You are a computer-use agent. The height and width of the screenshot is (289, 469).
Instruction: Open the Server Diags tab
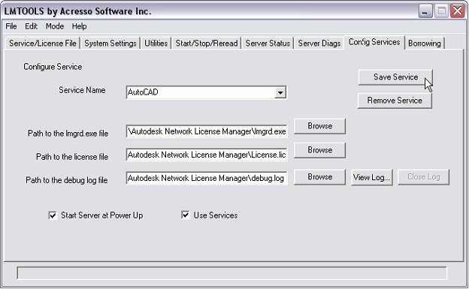tap(319, 44)
